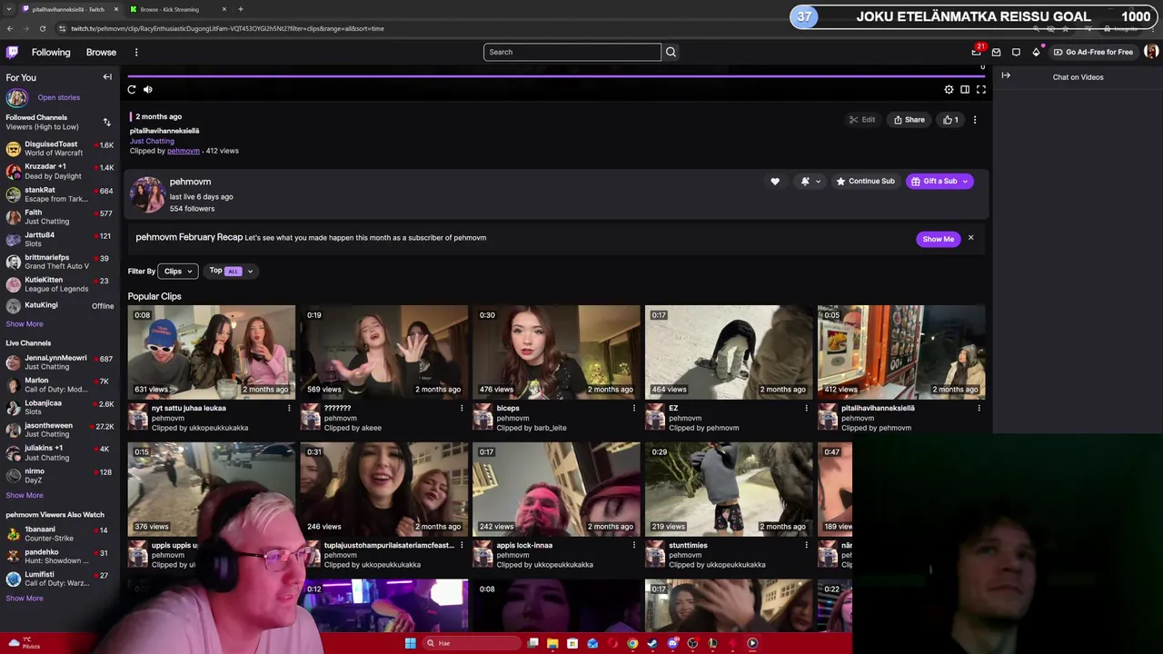Unfollow pehmovm using heart icon
Screen dimensions: 1163x654
[x=775, y=182]
